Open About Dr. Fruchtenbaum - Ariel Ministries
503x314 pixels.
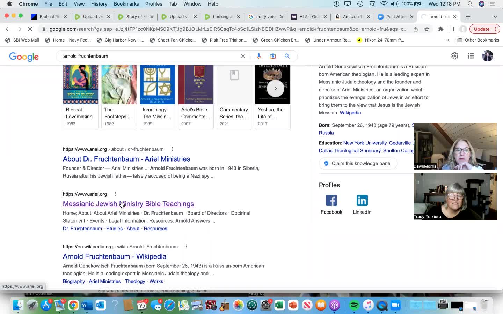pos(126,159)
